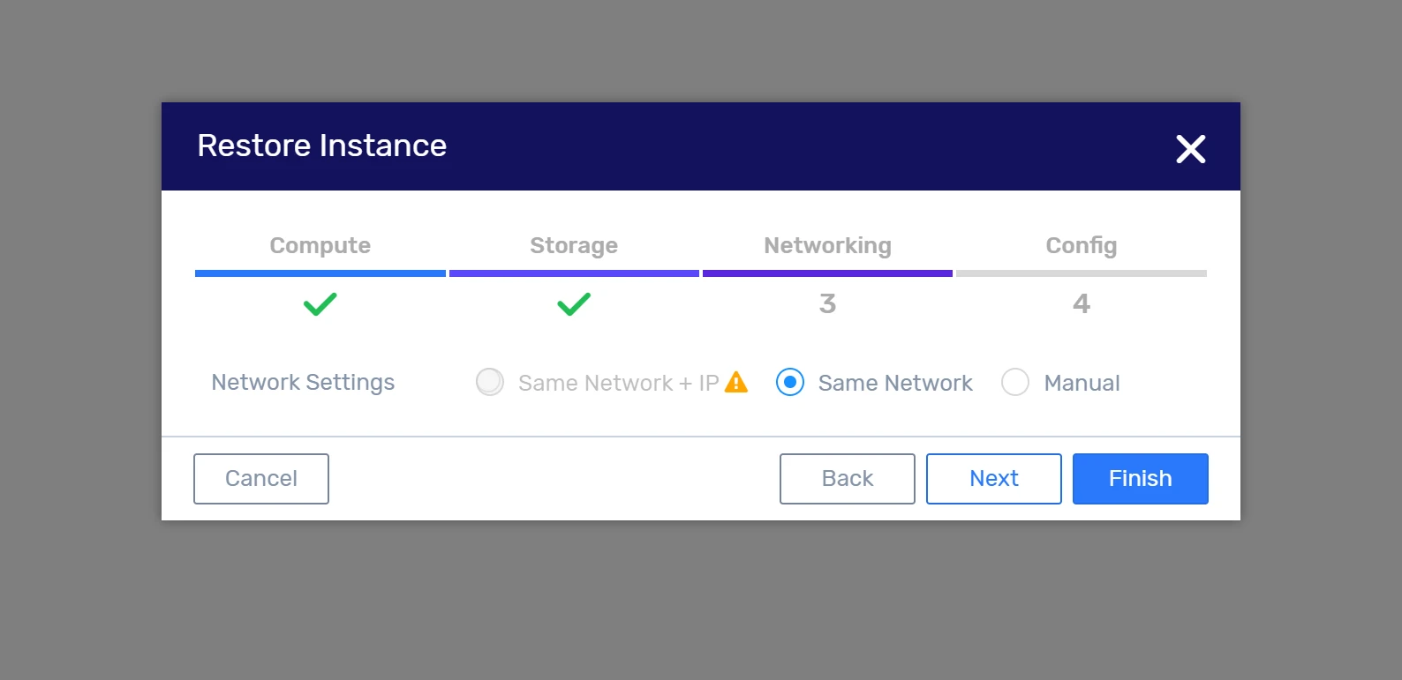This screenshot has height=680, width=1402.
Task: Click the warning triangle icon
Action: (x=735, y=383)
